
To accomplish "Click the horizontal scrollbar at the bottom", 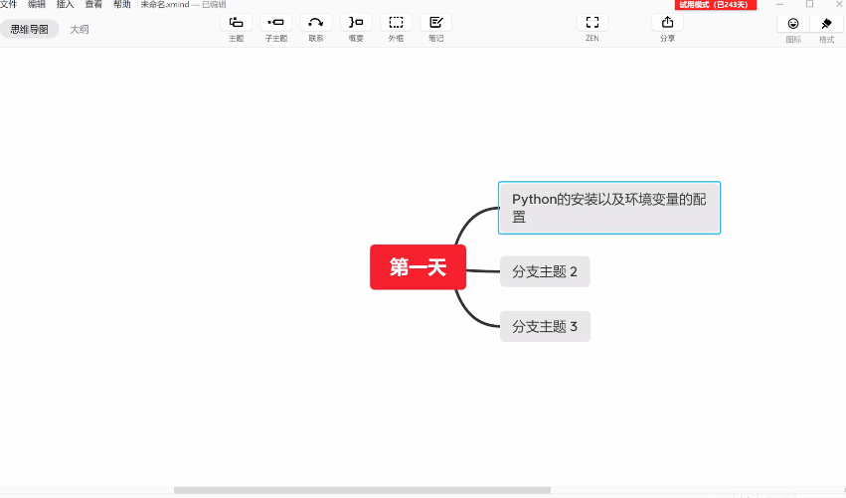I will (x=362, y=490).
